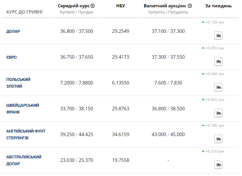Open the euro weekly chart icon
The image size is (242, 176).
218,61
